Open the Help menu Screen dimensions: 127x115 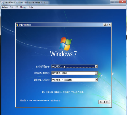coord(31,7)
